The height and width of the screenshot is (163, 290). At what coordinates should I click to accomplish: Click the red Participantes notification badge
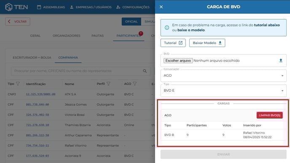click(141, 33)
